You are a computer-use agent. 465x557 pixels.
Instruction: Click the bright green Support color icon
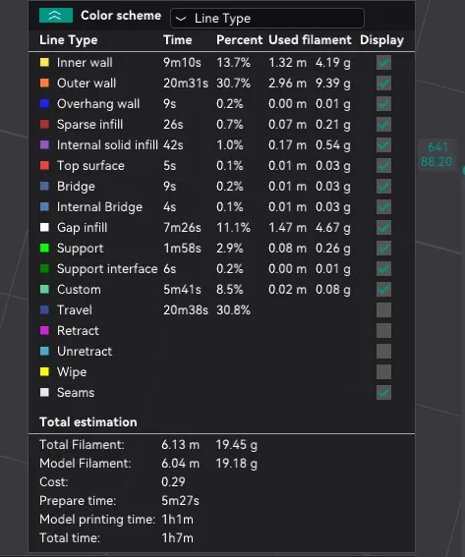coord(44,248)
